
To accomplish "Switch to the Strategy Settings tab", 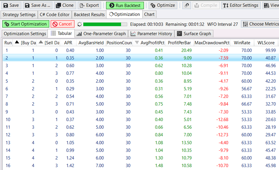I will pyautogui.click(x=19, y=14).
